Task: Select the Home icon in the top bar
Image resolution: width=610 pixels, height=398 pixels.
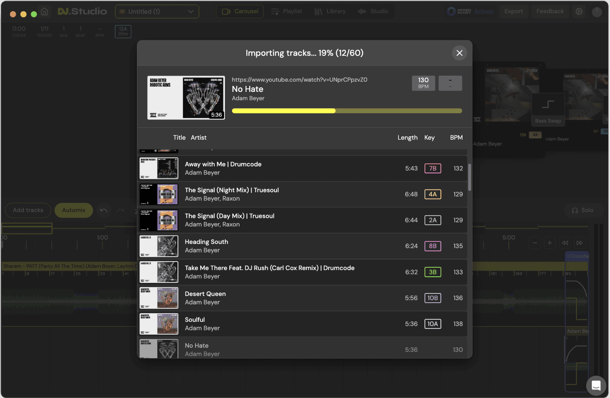Action: (44, 11)
